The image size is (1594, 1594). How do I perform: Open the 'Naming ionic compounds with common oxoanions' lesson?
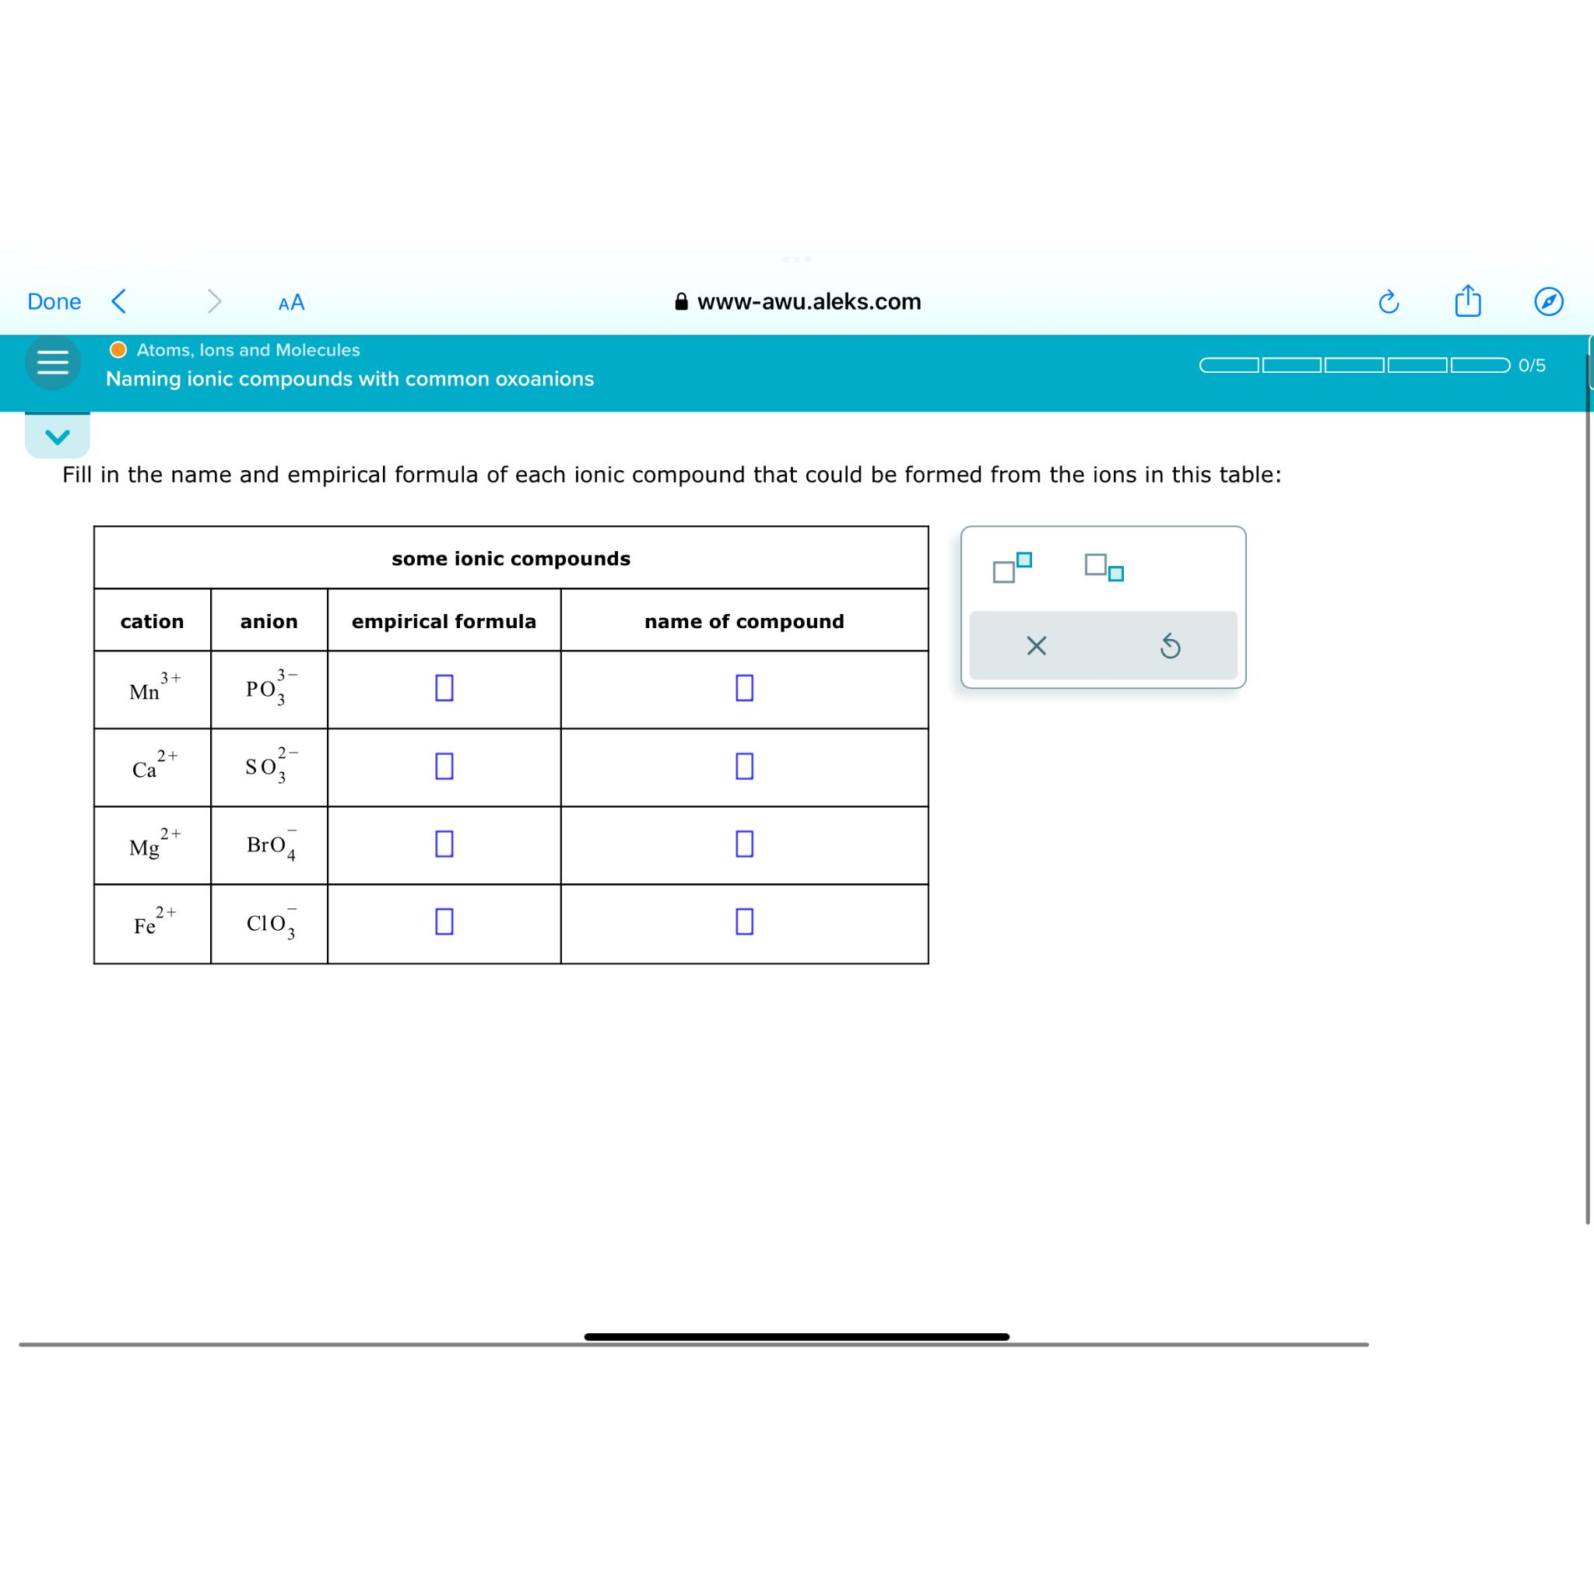349,379
